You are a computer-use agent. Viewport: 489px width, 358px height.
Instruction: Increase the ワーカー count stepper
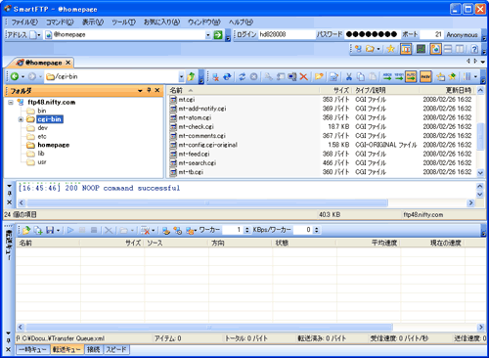click(246, 228)
